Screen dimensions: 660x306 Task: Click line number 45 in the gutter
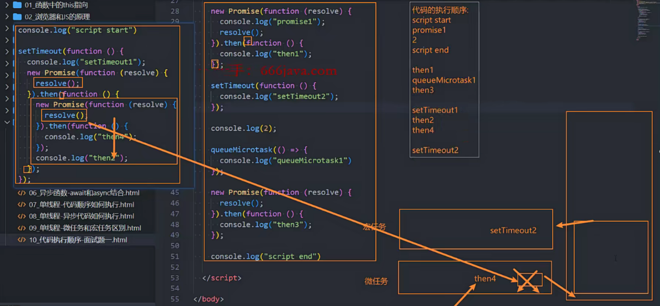pyautogui.click(x=175, y=192)
